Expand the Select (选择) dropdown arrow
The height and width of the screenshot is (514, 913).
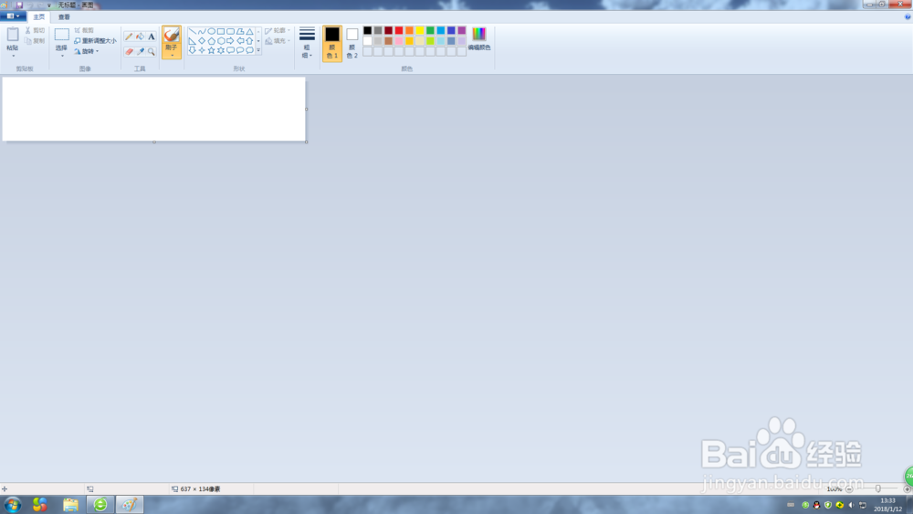pos(62,56)
